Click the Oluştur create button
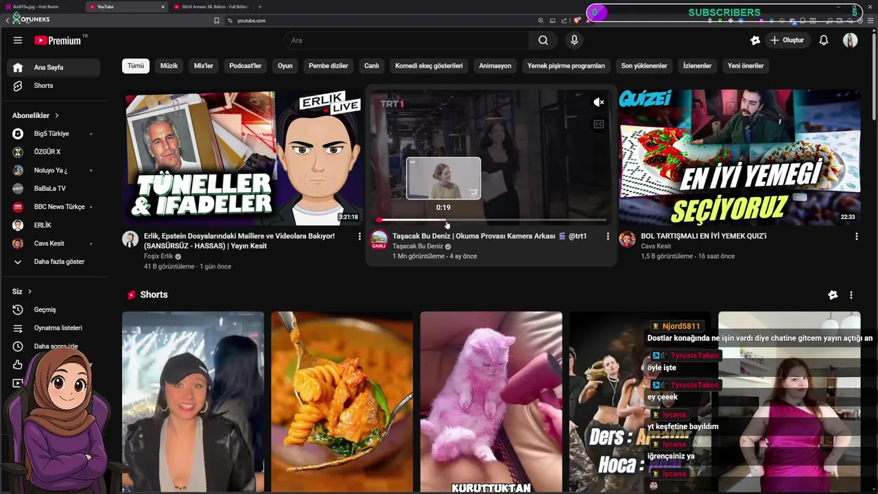 click(787, 40)
